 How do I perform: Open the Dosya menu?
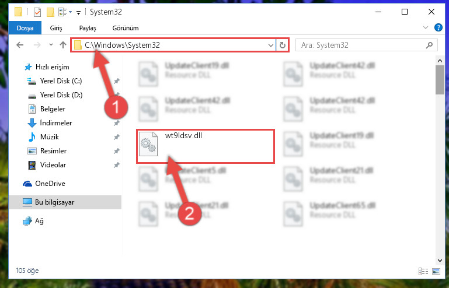coord(25,28)
